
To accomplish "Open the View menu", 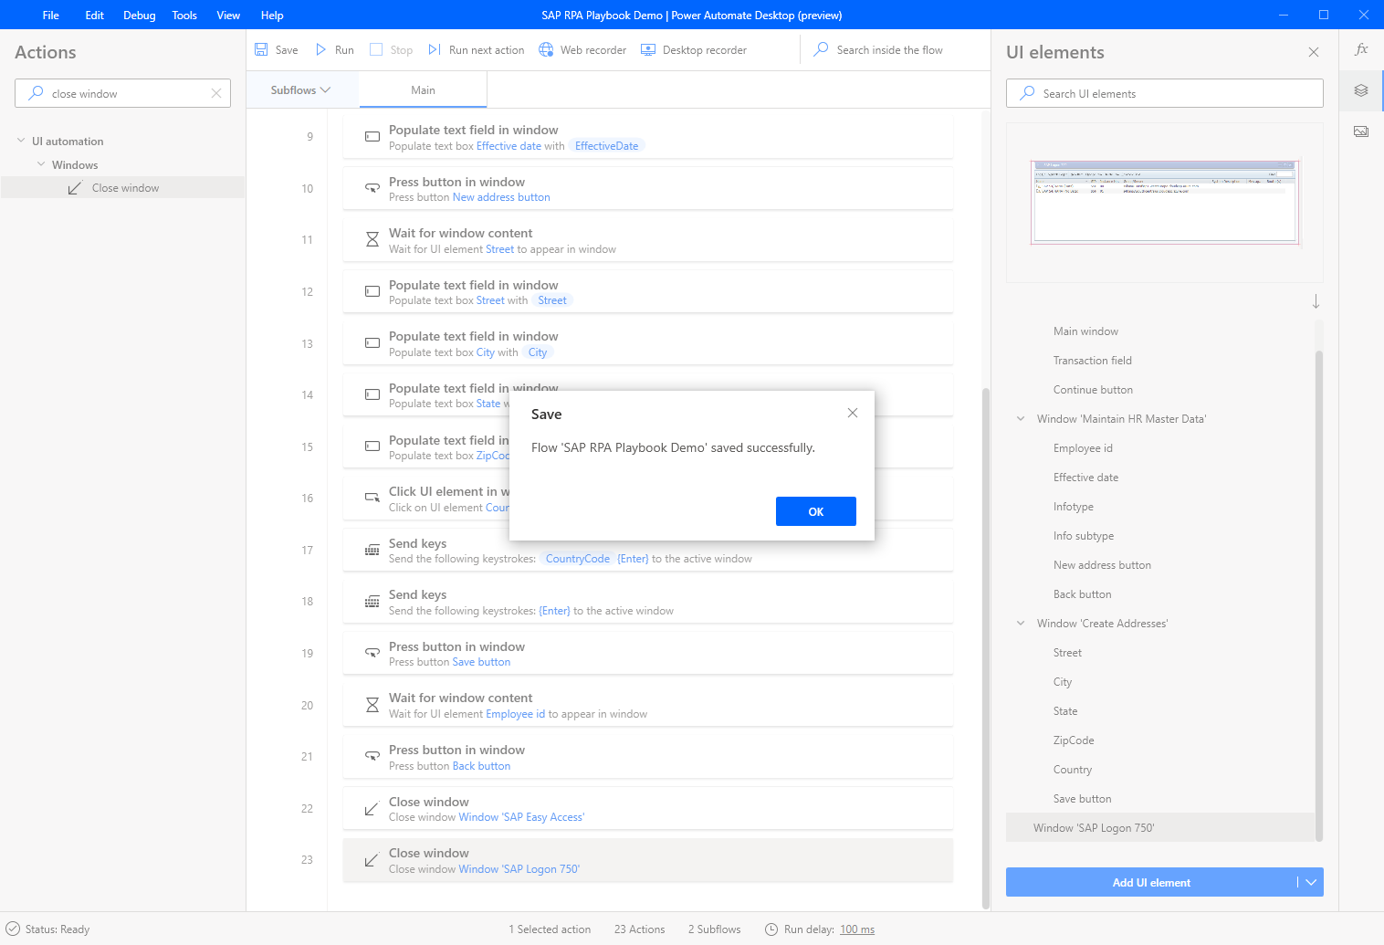I will 228,15.
